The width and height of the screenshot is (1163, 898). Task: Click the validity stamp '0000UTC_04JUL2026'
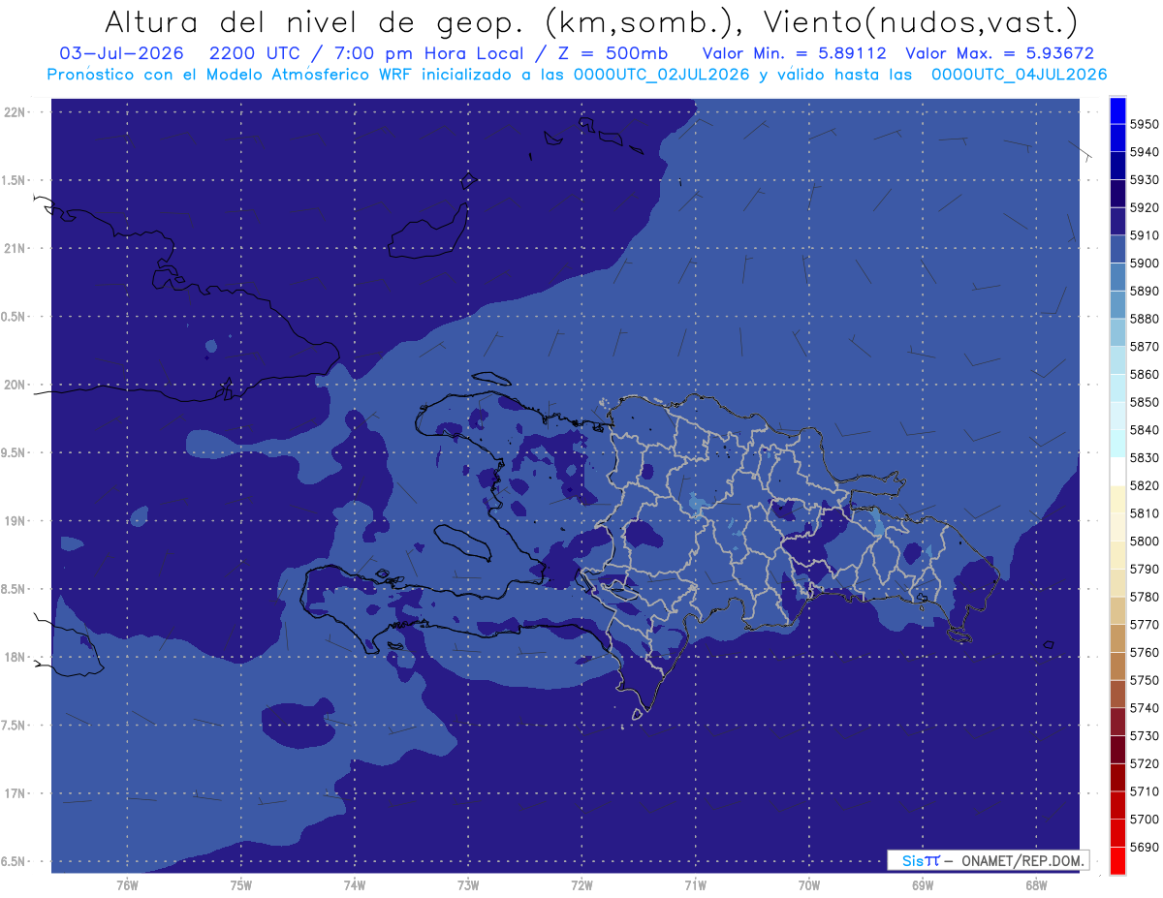click(x=1020, y=74)
